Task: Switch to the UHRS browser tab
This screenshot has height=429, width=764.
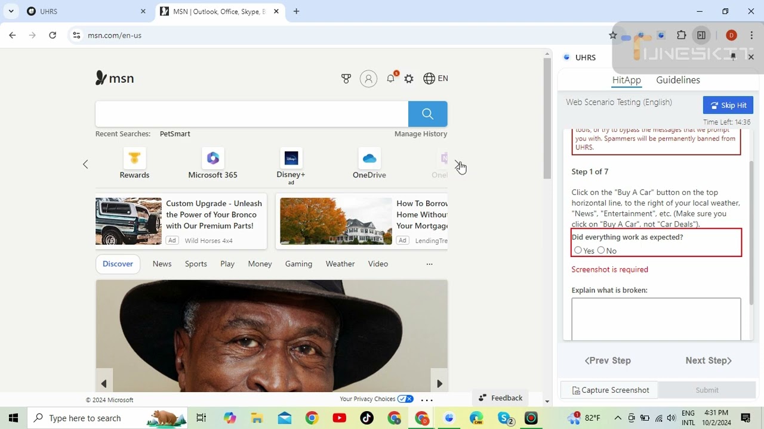Action: click(86, 11)
